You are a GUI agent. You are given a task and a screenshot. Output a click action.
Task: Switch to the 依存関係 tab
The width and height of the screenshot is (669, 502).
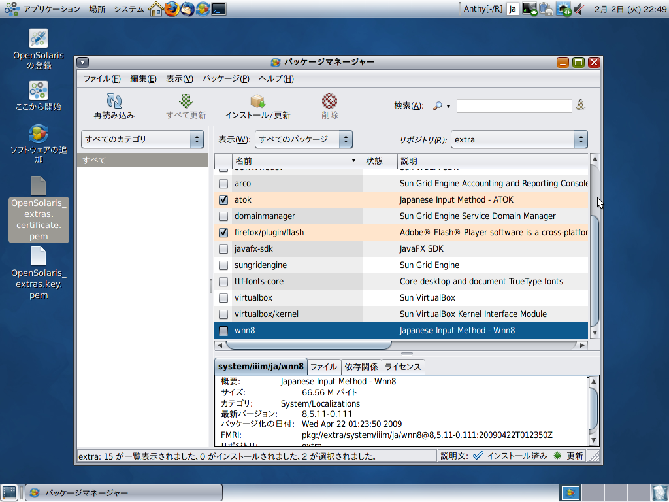[361, 367]
